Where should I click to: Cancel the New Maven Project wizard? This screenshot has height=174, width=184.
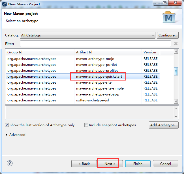point(166,164)
